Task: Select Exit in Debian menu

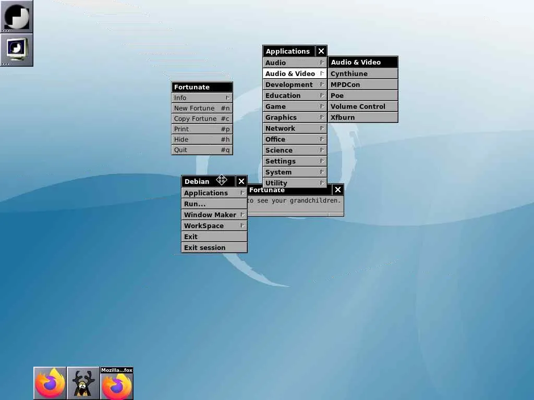Action: tap(214, 236)
